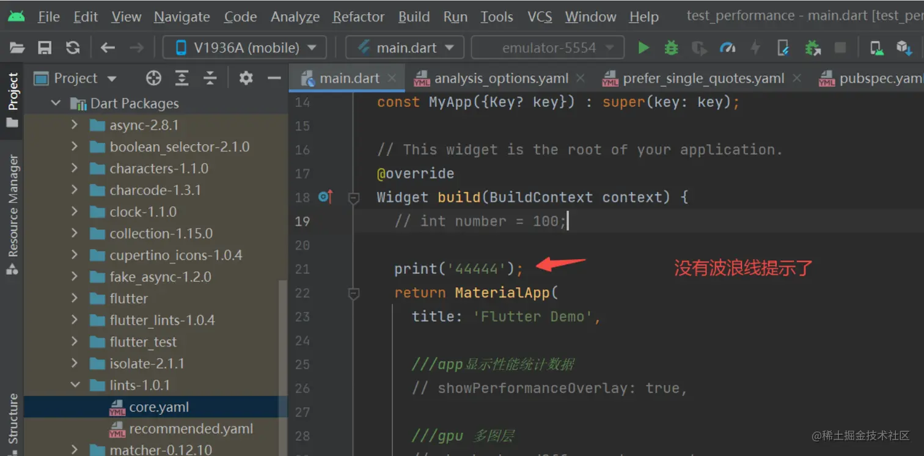The height and width of the screenshot is (456, 924).
Task: Select the isolate-2.1.1 folder
Action: pos(155,364)
